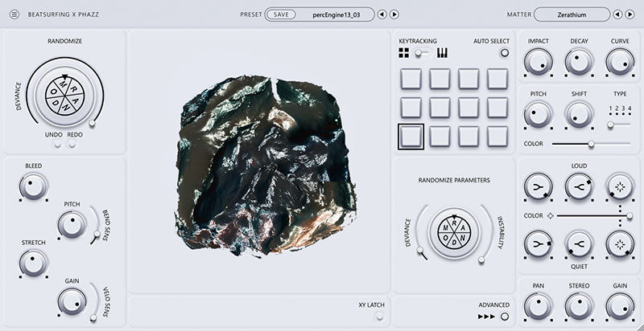Click the COLOR slider under Pitch
This screenshot has height=331, width=644.
tap(590, 144)
